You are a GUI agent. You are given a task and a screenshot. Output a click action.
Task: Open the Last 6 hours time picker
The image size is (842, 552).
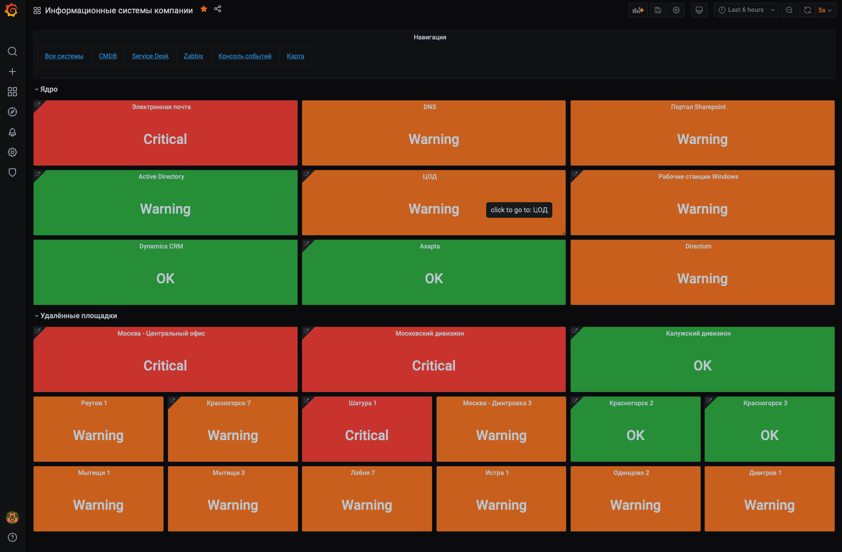click(x=746, y=10)
